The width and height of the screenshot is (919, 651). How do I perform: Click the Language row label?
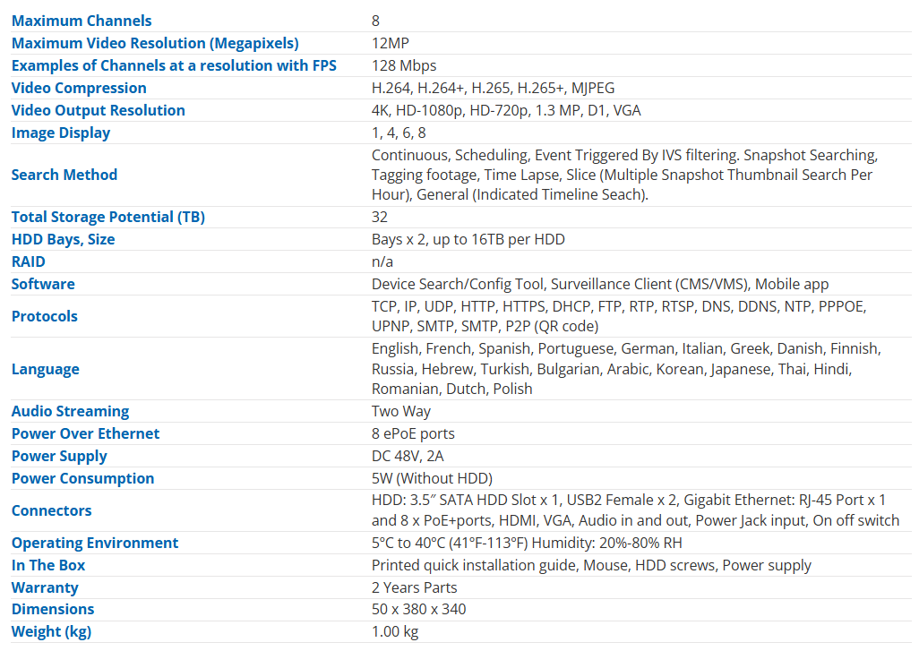pyautogui.click(x=46, y=369)
